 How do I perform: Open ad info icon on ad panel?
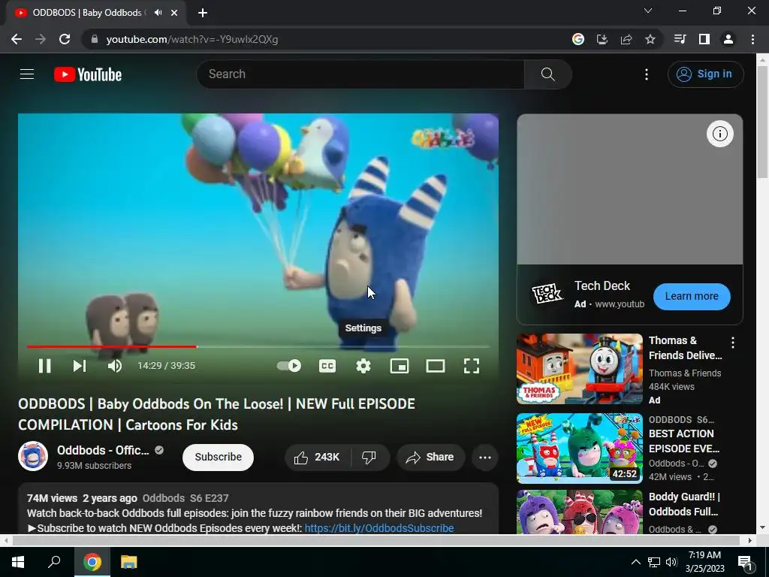click(x=720, y=134)
